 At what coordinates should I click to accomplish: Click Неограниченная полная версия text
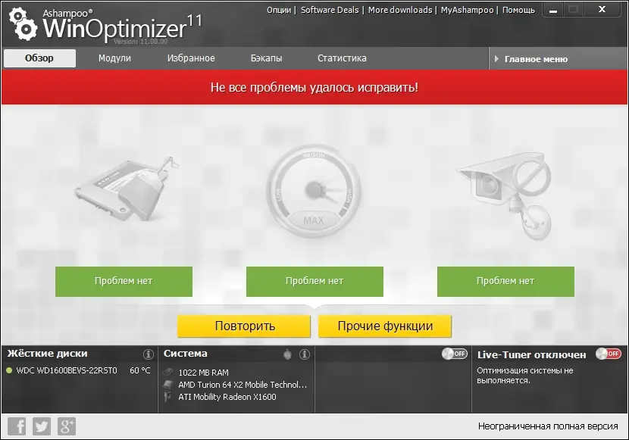click(x=548, y=426)
